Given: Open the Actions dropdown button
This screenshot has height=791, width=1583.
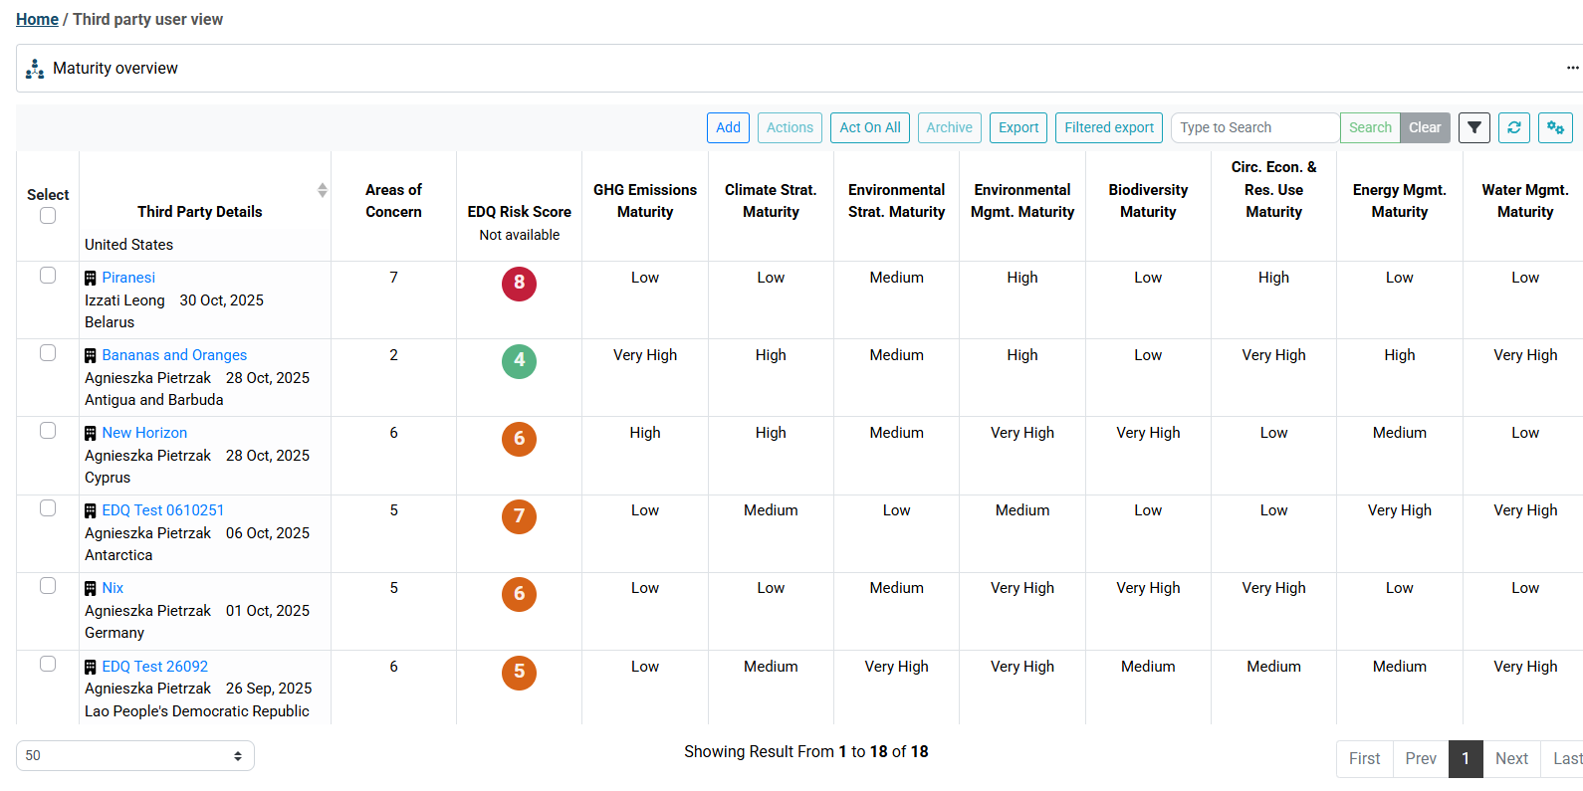Looking at the screenshot, I should pos(790,127).
